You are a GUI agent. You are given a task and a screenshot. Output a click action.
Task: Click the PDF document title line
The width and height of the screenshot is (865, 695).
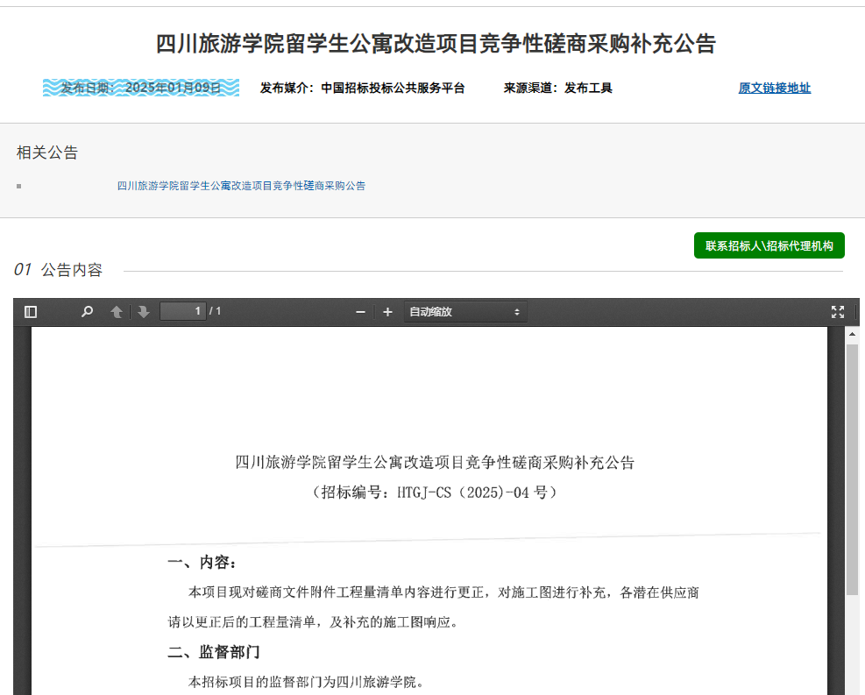tap(435, 462)
